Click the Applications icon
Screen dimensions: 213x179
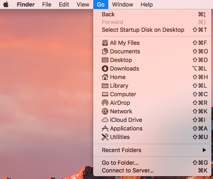pyautogui.click(x=105, y=128)
